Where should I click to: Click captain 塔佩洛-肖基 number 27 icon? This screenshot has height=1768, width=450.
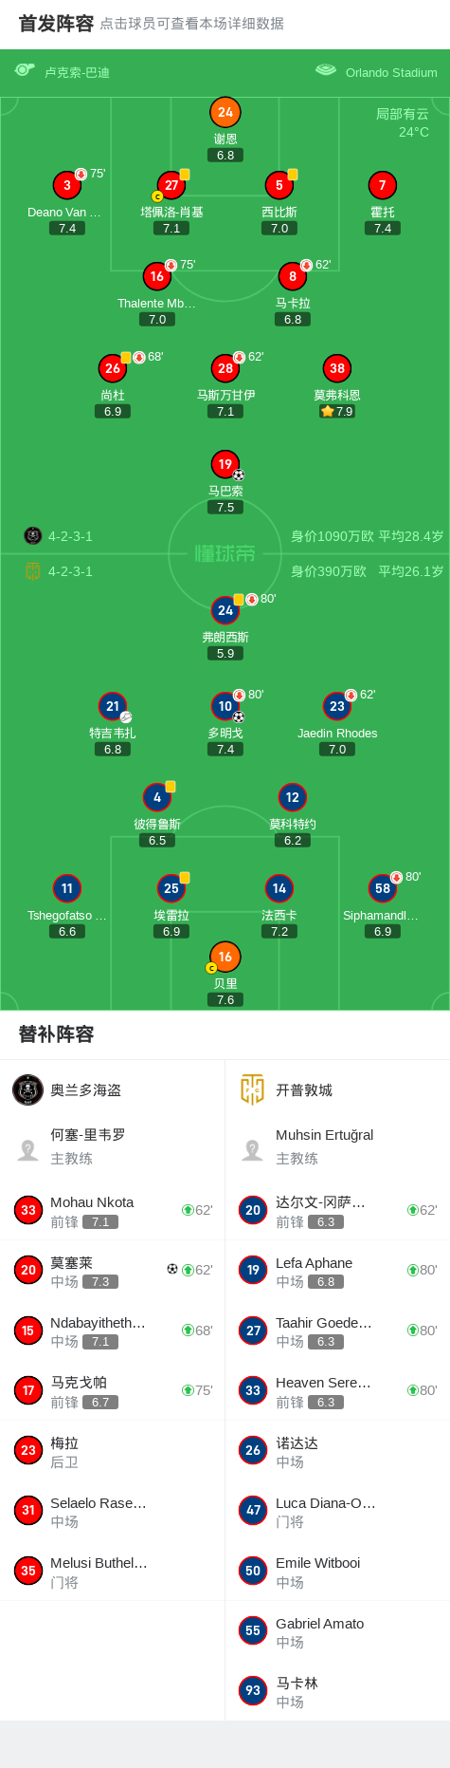tap(171, 185)
